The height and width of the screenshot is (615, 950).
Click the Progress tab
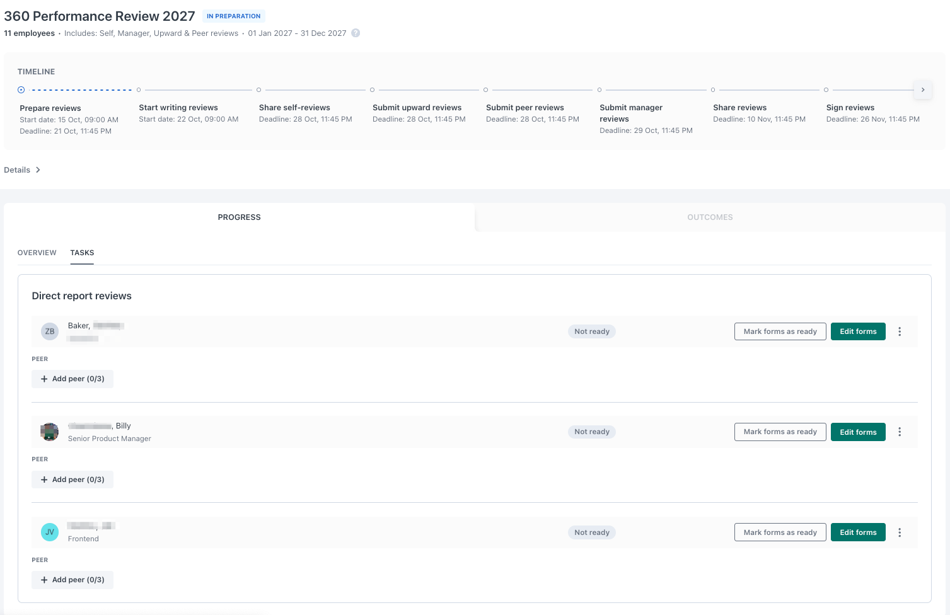[239, 217]
